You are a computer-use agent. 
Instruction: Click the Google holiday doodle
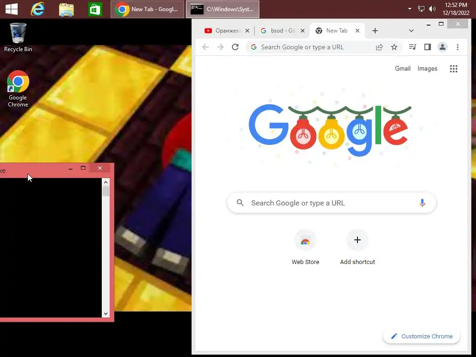coord(330,130)
